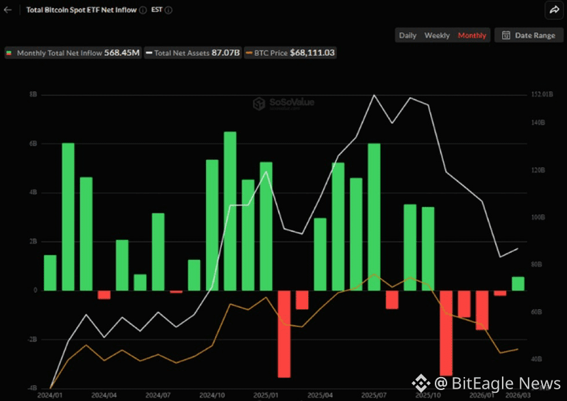Click the 2025/04 x-axis label

320,396
